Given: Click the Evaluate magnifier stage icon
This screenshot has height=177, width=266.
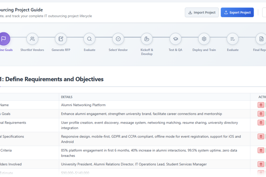Looking at the screenshot, I should click(90, 39).
